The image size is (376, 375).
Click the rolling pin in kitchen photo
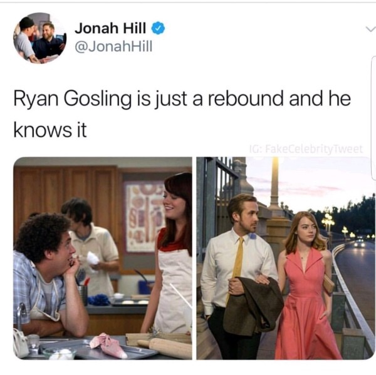[x=165, y=347]
